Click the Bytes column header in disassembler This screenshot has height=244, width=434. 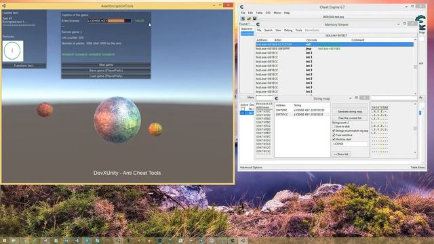(x=278, y=40)
